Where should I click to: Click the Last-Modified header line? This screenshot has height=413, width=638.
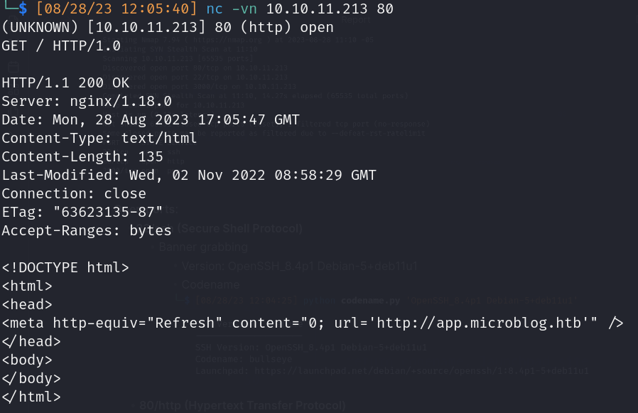pyautogui.click(x=189, y=175)
